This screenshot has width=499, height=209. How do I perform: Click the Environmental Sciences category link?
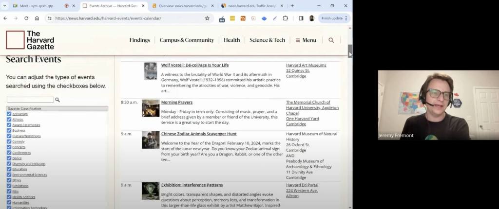coord(30,174)
